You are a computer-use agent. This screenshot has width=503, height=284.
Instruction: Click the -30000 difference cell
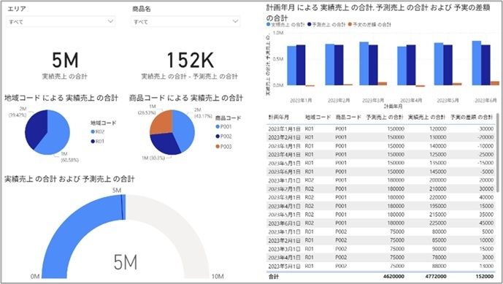(x=486, y=128)
